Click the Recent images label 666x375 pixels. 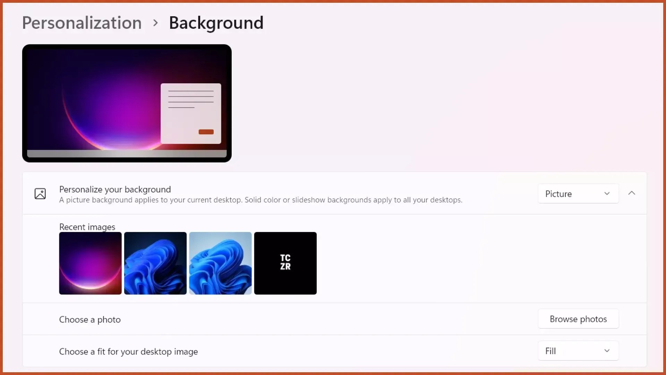coord(87,227)
